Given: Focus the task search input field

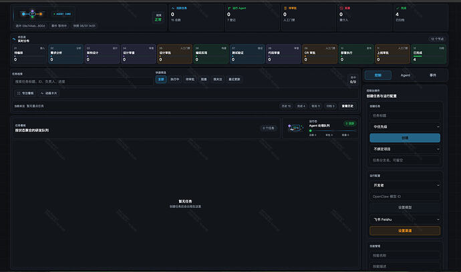Looking at the screenshot, I should click(84, 81).
